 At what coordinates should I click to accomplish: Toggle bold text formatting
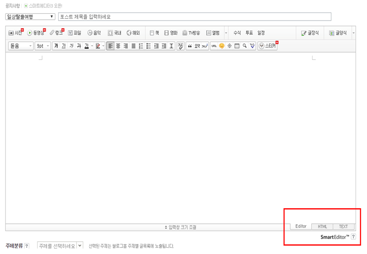point(56,46)
